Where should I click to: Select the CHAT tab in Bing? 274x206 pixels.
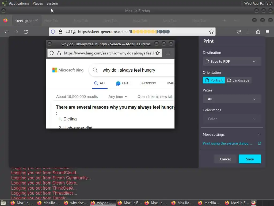coord(123,83)
